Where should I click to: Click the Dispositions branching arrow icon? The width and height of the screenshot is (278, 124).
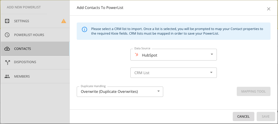click(7, 62)
